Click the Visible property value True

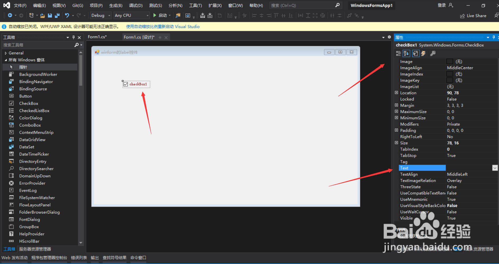[451, 218]
